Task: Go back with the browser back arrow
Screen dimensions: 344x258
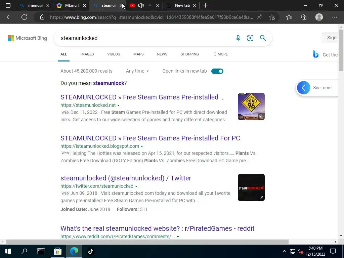Action: click(9, 17)
